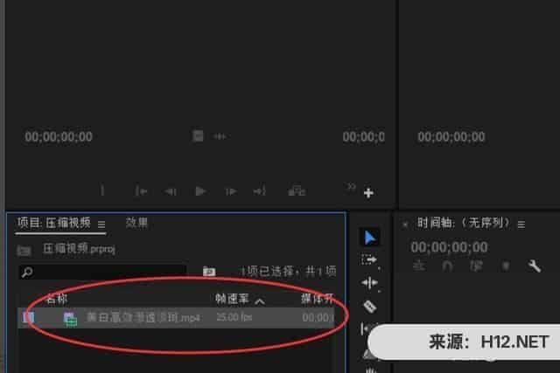
Task: Sort by 名称 column header
Action: click(x=57, y=299)
